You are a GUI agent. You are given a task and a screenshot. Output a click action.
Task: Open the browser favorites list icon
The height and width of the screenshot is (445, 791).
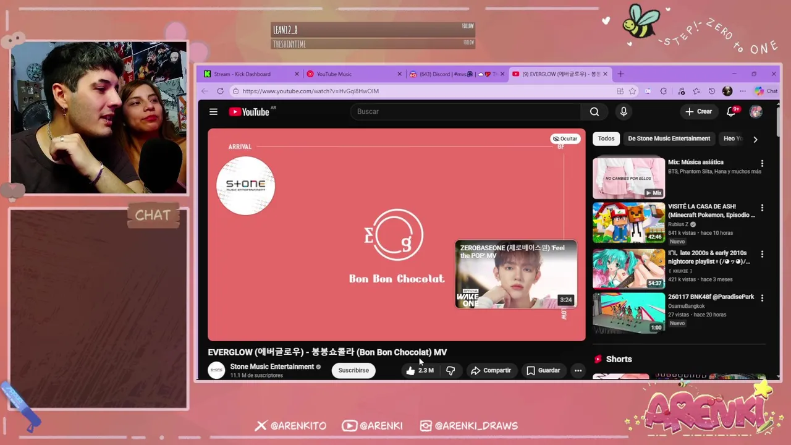pos(696,91)
